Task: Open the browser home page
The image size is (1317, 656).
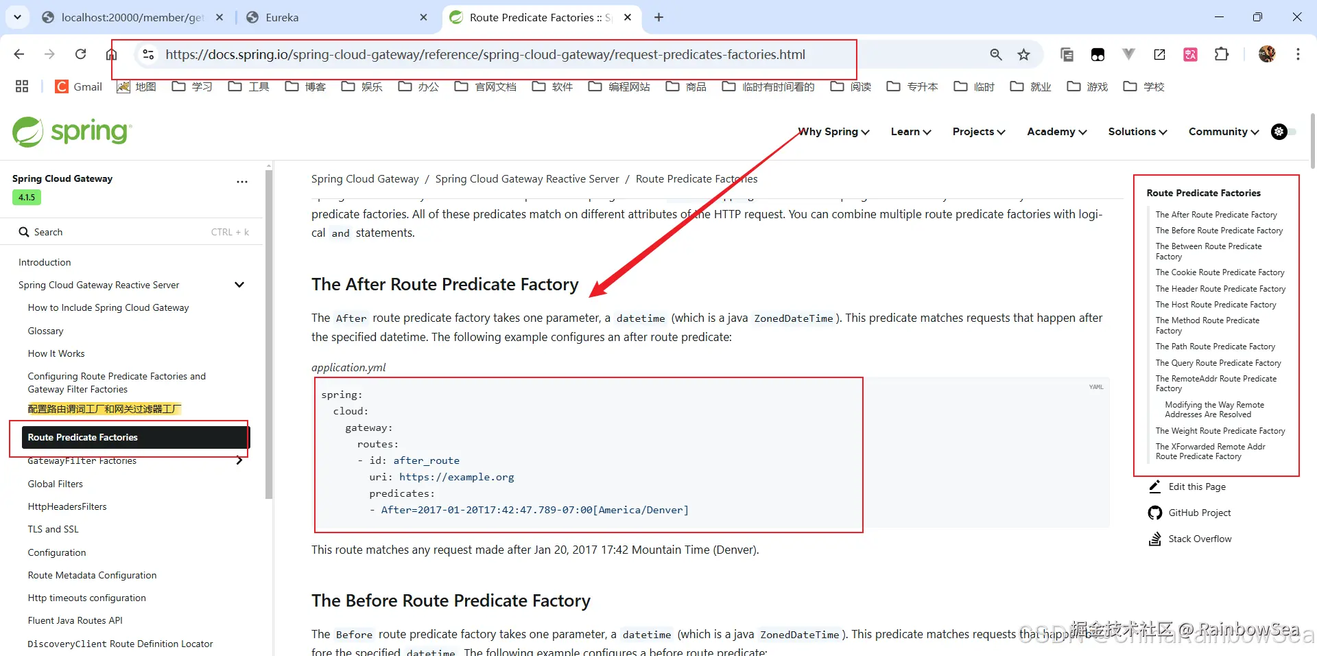Action: pyautogui.click(x=111, y=54)
